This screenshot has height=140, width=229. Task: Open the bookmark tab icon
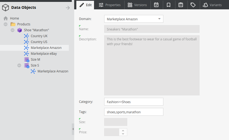tap(168, 5)
